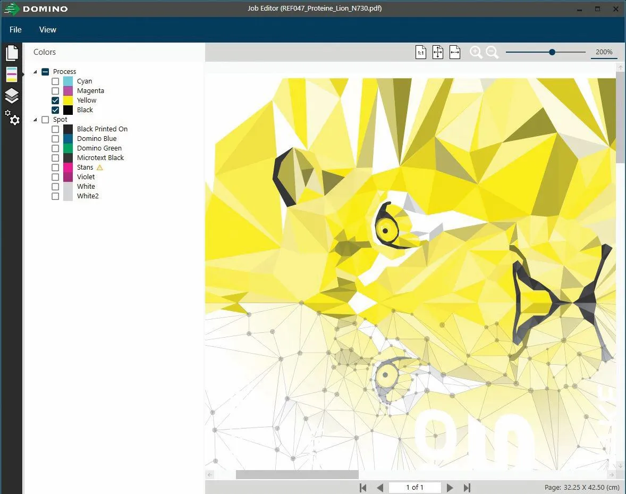Toggle the Spot group parent checkbox
This screenshot has width=626, height=494.
coord(45,120)
